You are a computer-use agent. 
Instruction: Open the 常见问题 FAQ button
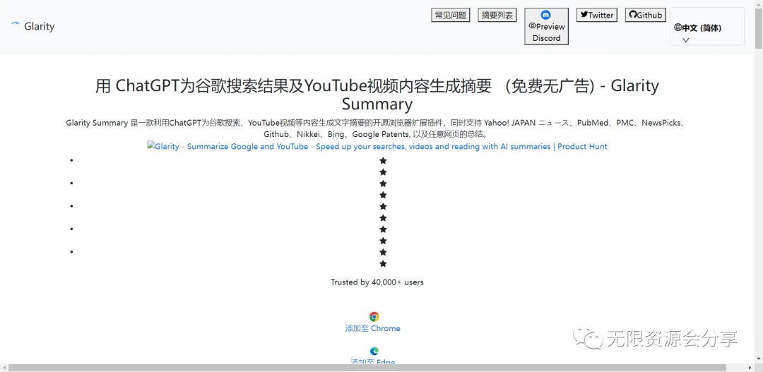(x=451, y=15)
